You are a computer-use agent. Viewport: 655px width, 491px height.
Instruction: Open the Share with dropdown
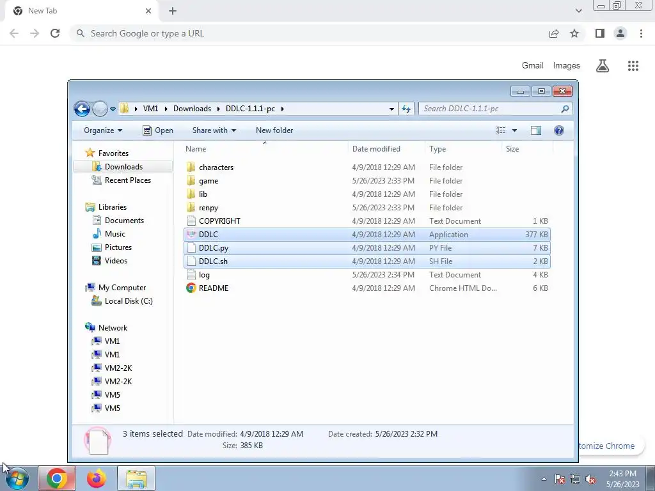tap(214, 130)
